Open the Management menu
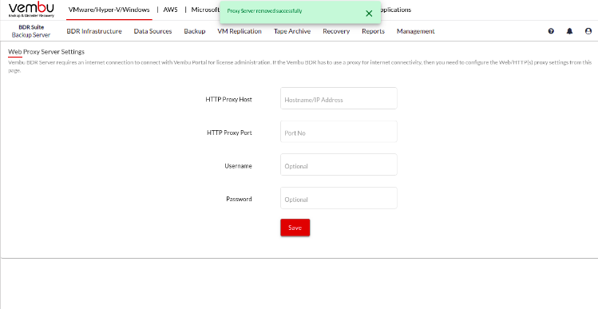This screenshot has height=309, width=598. 415,31
